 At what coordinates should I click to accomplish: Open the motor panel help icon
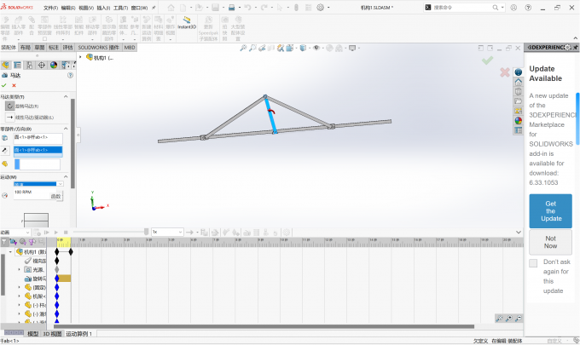click(x=70, y=75)
